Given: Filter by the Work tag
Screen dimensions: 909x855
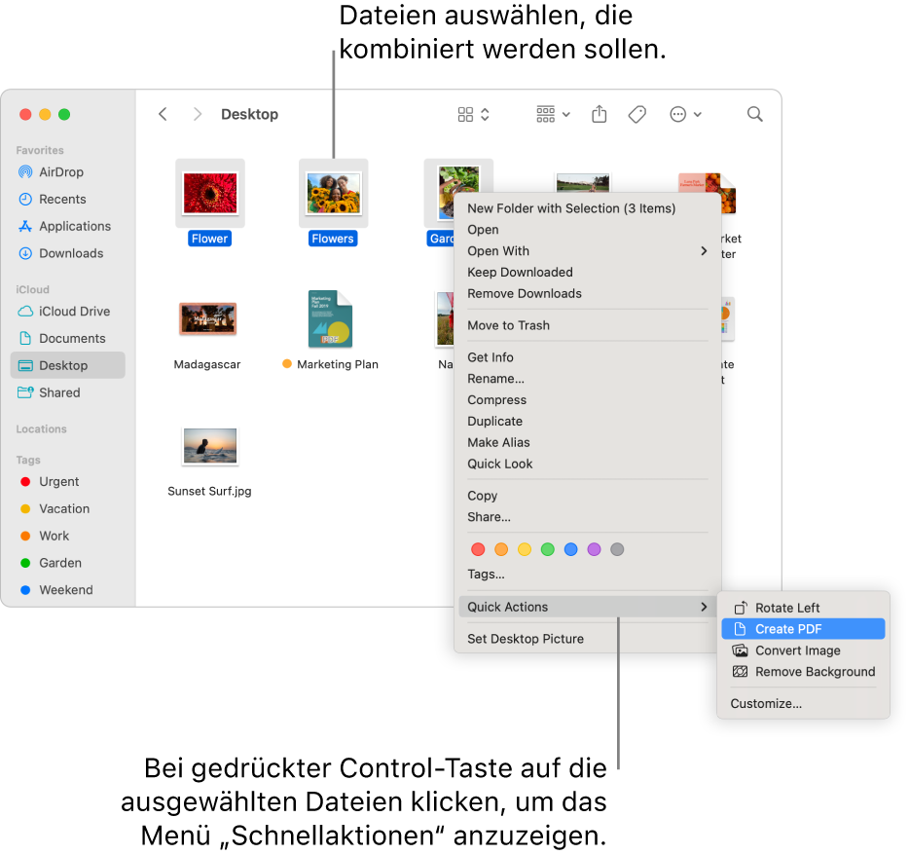Looking at the screenshot, I should (x=68, y=536).
